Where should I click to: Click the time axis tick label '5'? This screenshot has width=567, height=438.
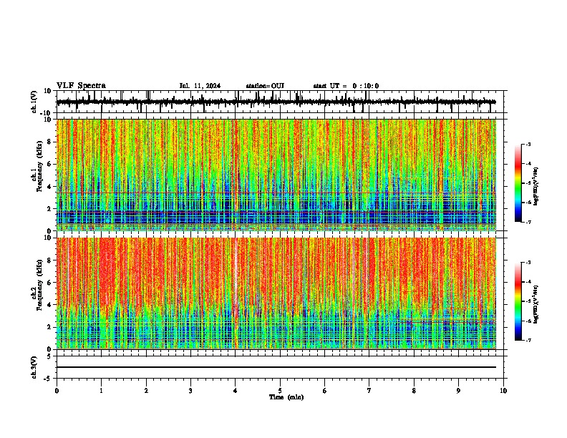(x=280, y=391)
